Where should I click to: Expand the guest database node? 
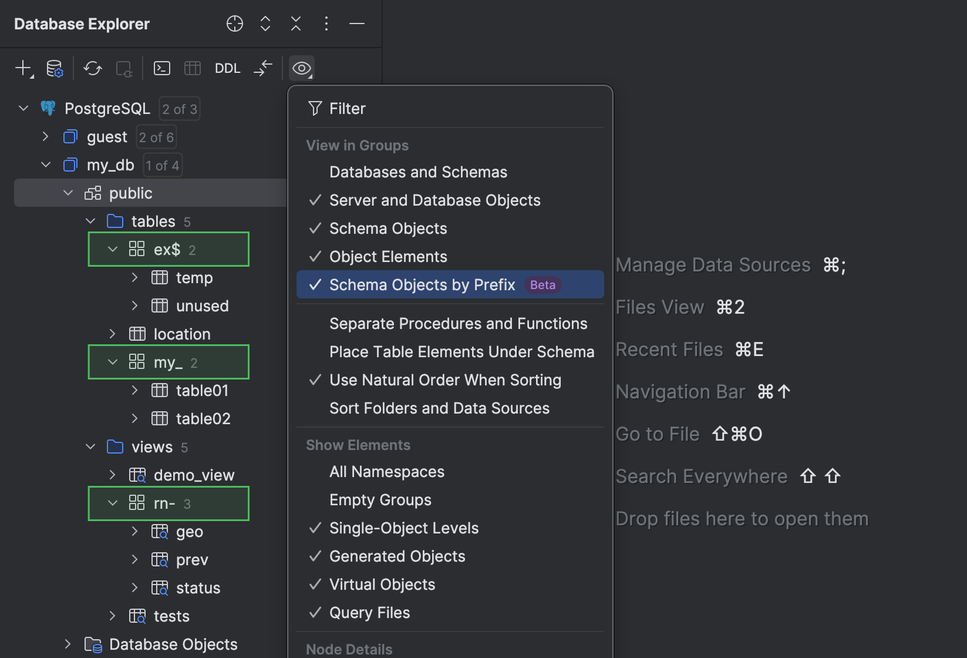click(x=46, y=136)
